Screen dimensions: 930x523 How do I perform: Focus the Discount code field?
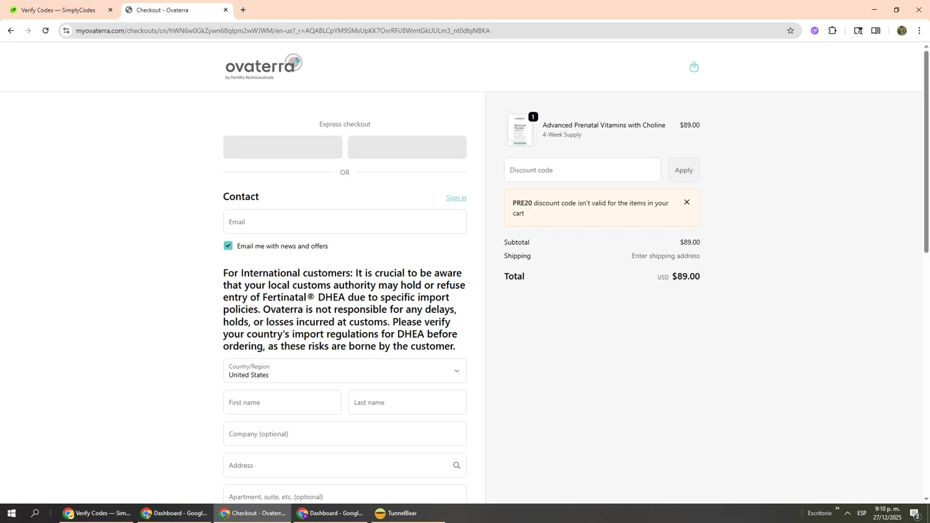point(582,170)
